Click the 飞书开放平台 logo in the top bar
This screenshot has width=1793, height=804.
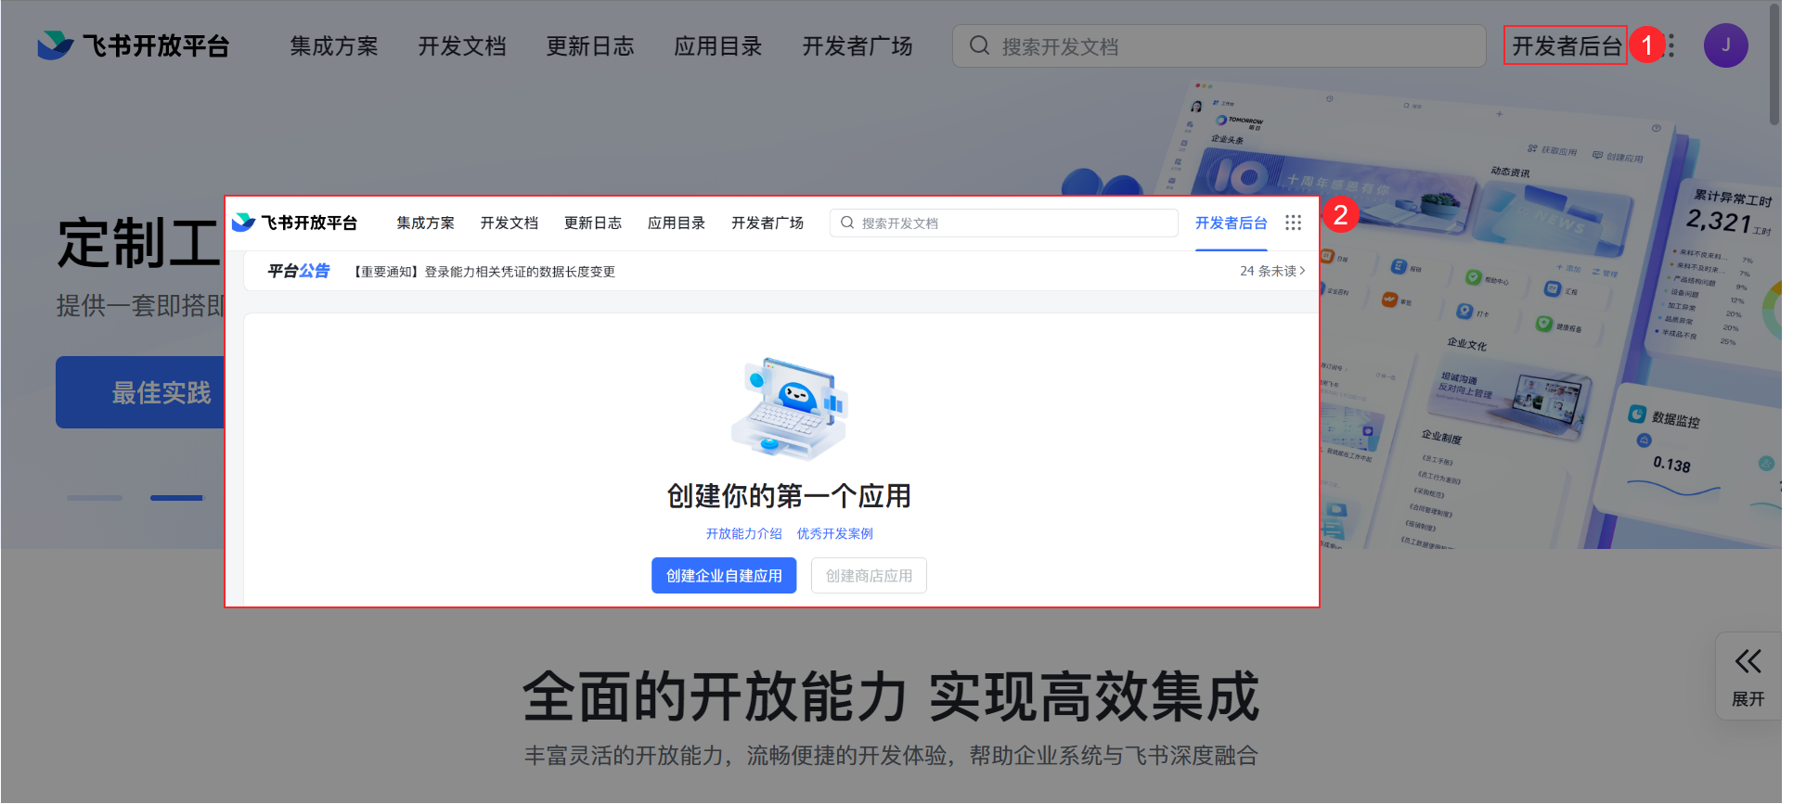134,45
